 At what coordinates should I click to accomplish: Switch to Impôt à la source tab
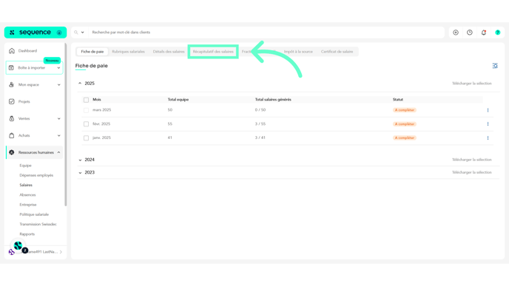coord(298,52)
